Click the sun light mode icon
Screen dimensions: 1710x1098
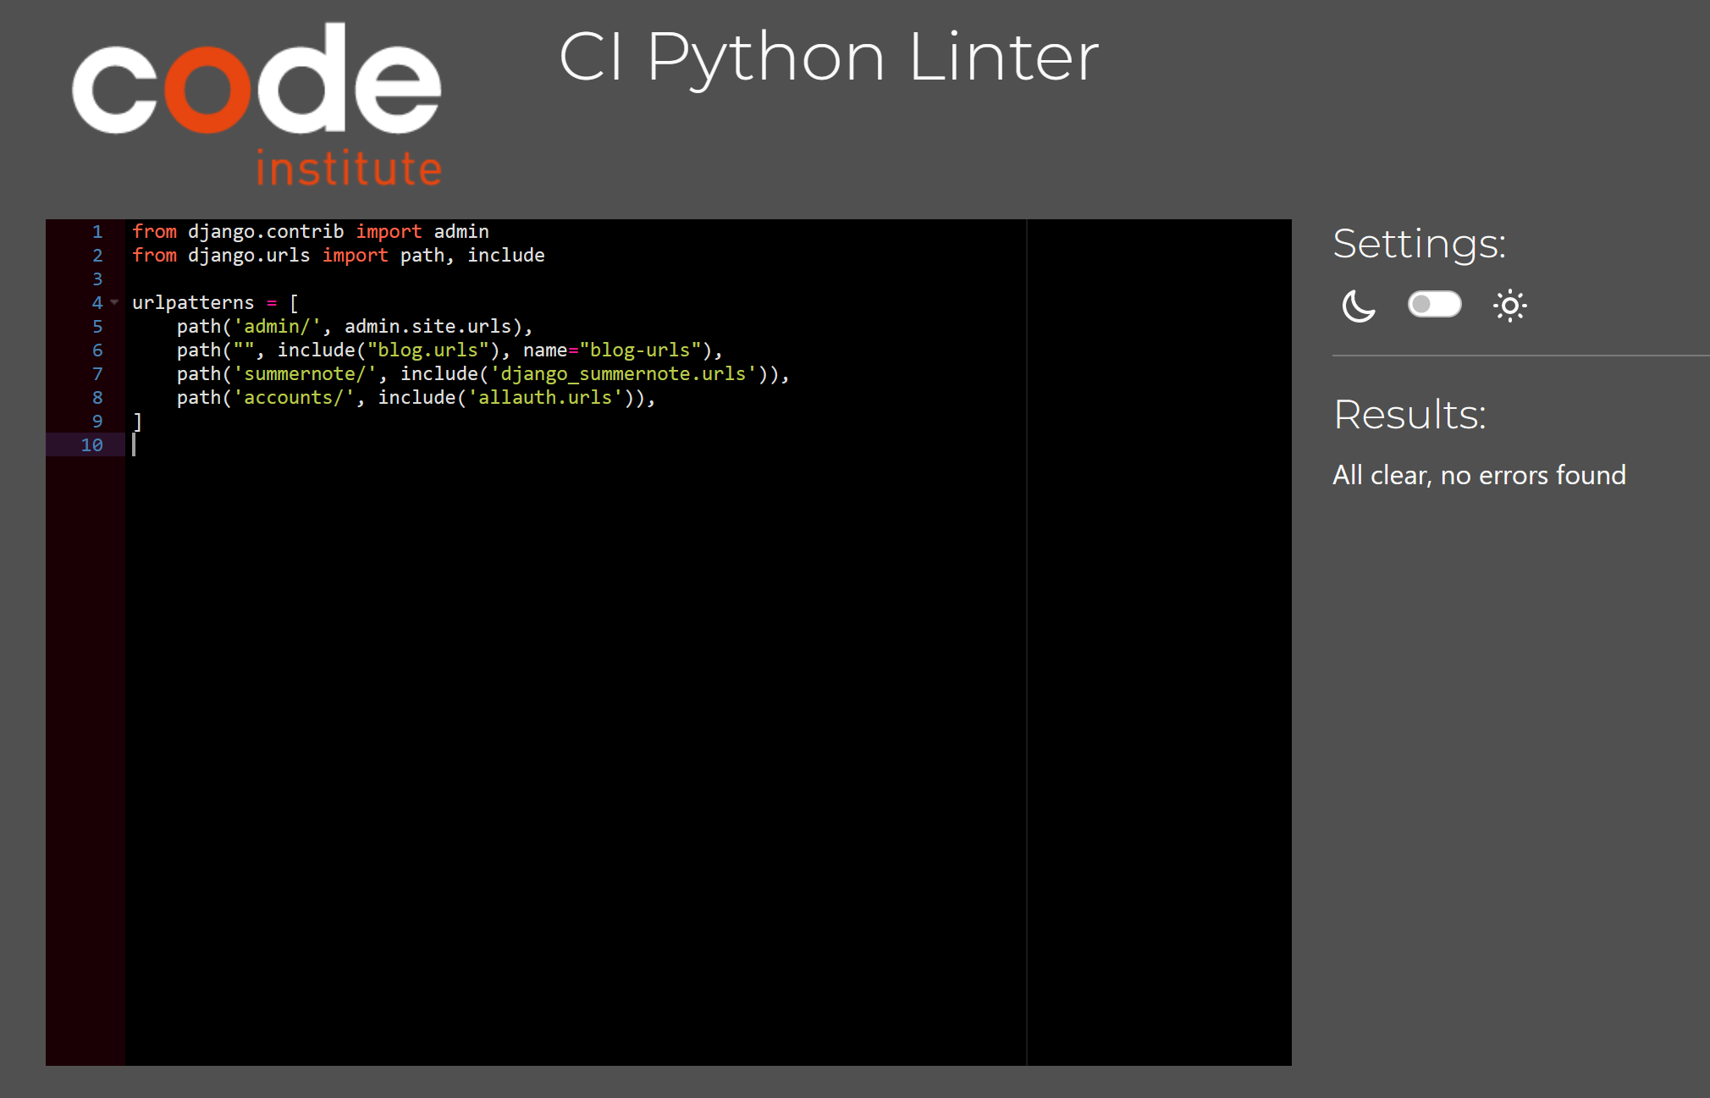tap(1509, 306)
